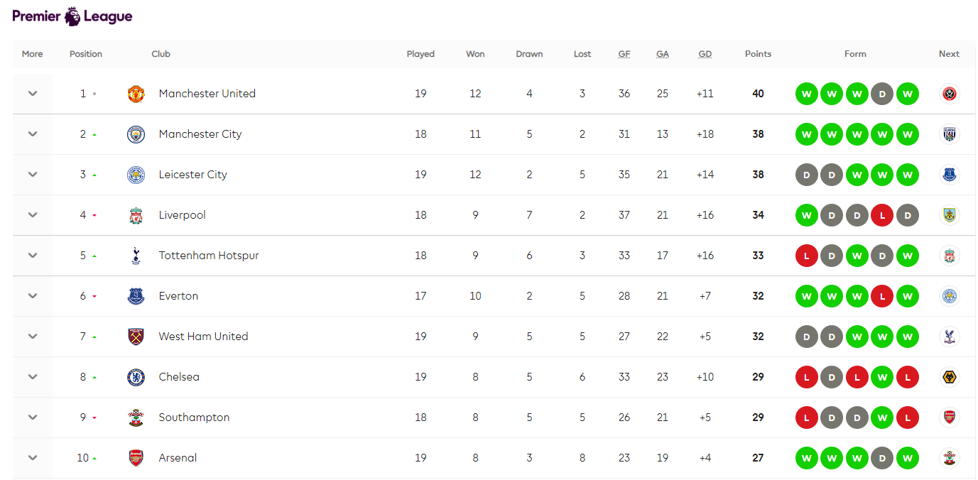Click the Premier League logo

[72, 16]
